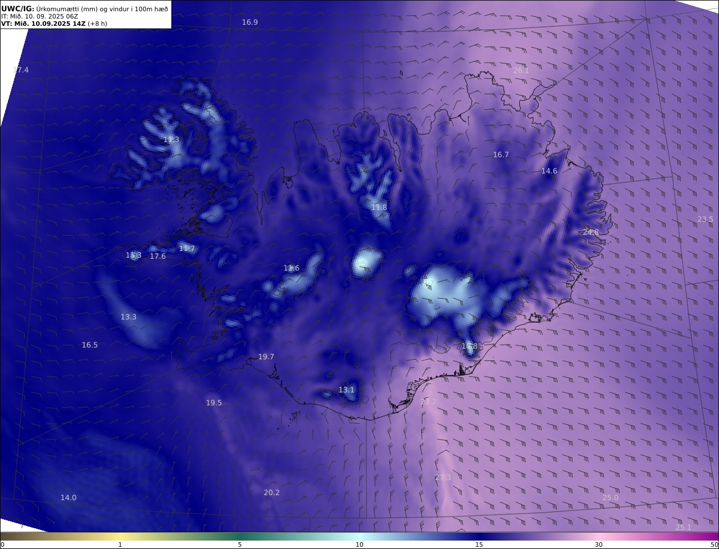This screenshot has height=549, width=719.
Task: Click the 14.0 value label
Action: (x=69, y=498)
